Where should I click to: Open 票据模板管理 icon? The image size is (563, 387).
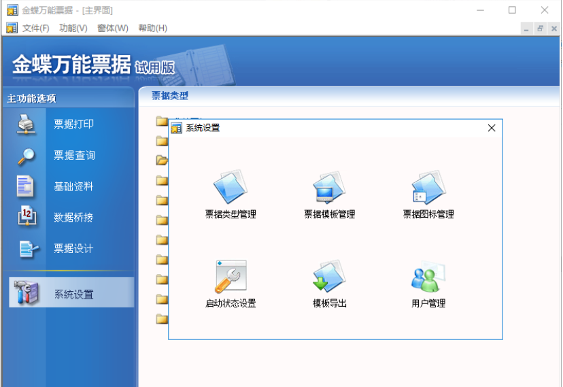pyautogui.click(x=329, y=188)
